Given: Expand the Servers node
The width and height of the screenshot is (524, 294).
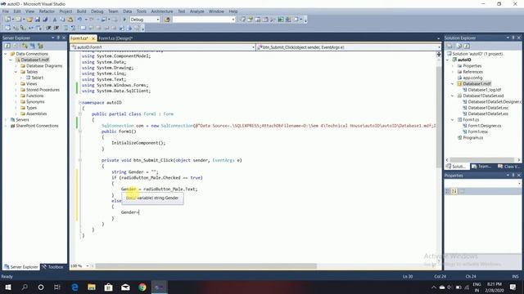Looking at the screenshot, I should coord(6,120).
